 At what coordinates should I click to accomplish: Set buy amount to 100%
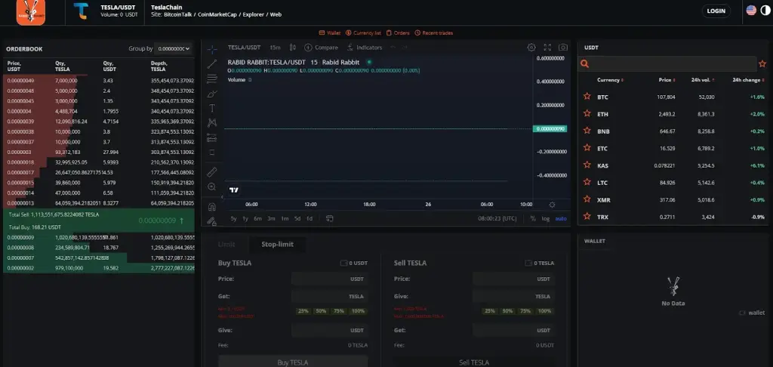coord(359,311)
